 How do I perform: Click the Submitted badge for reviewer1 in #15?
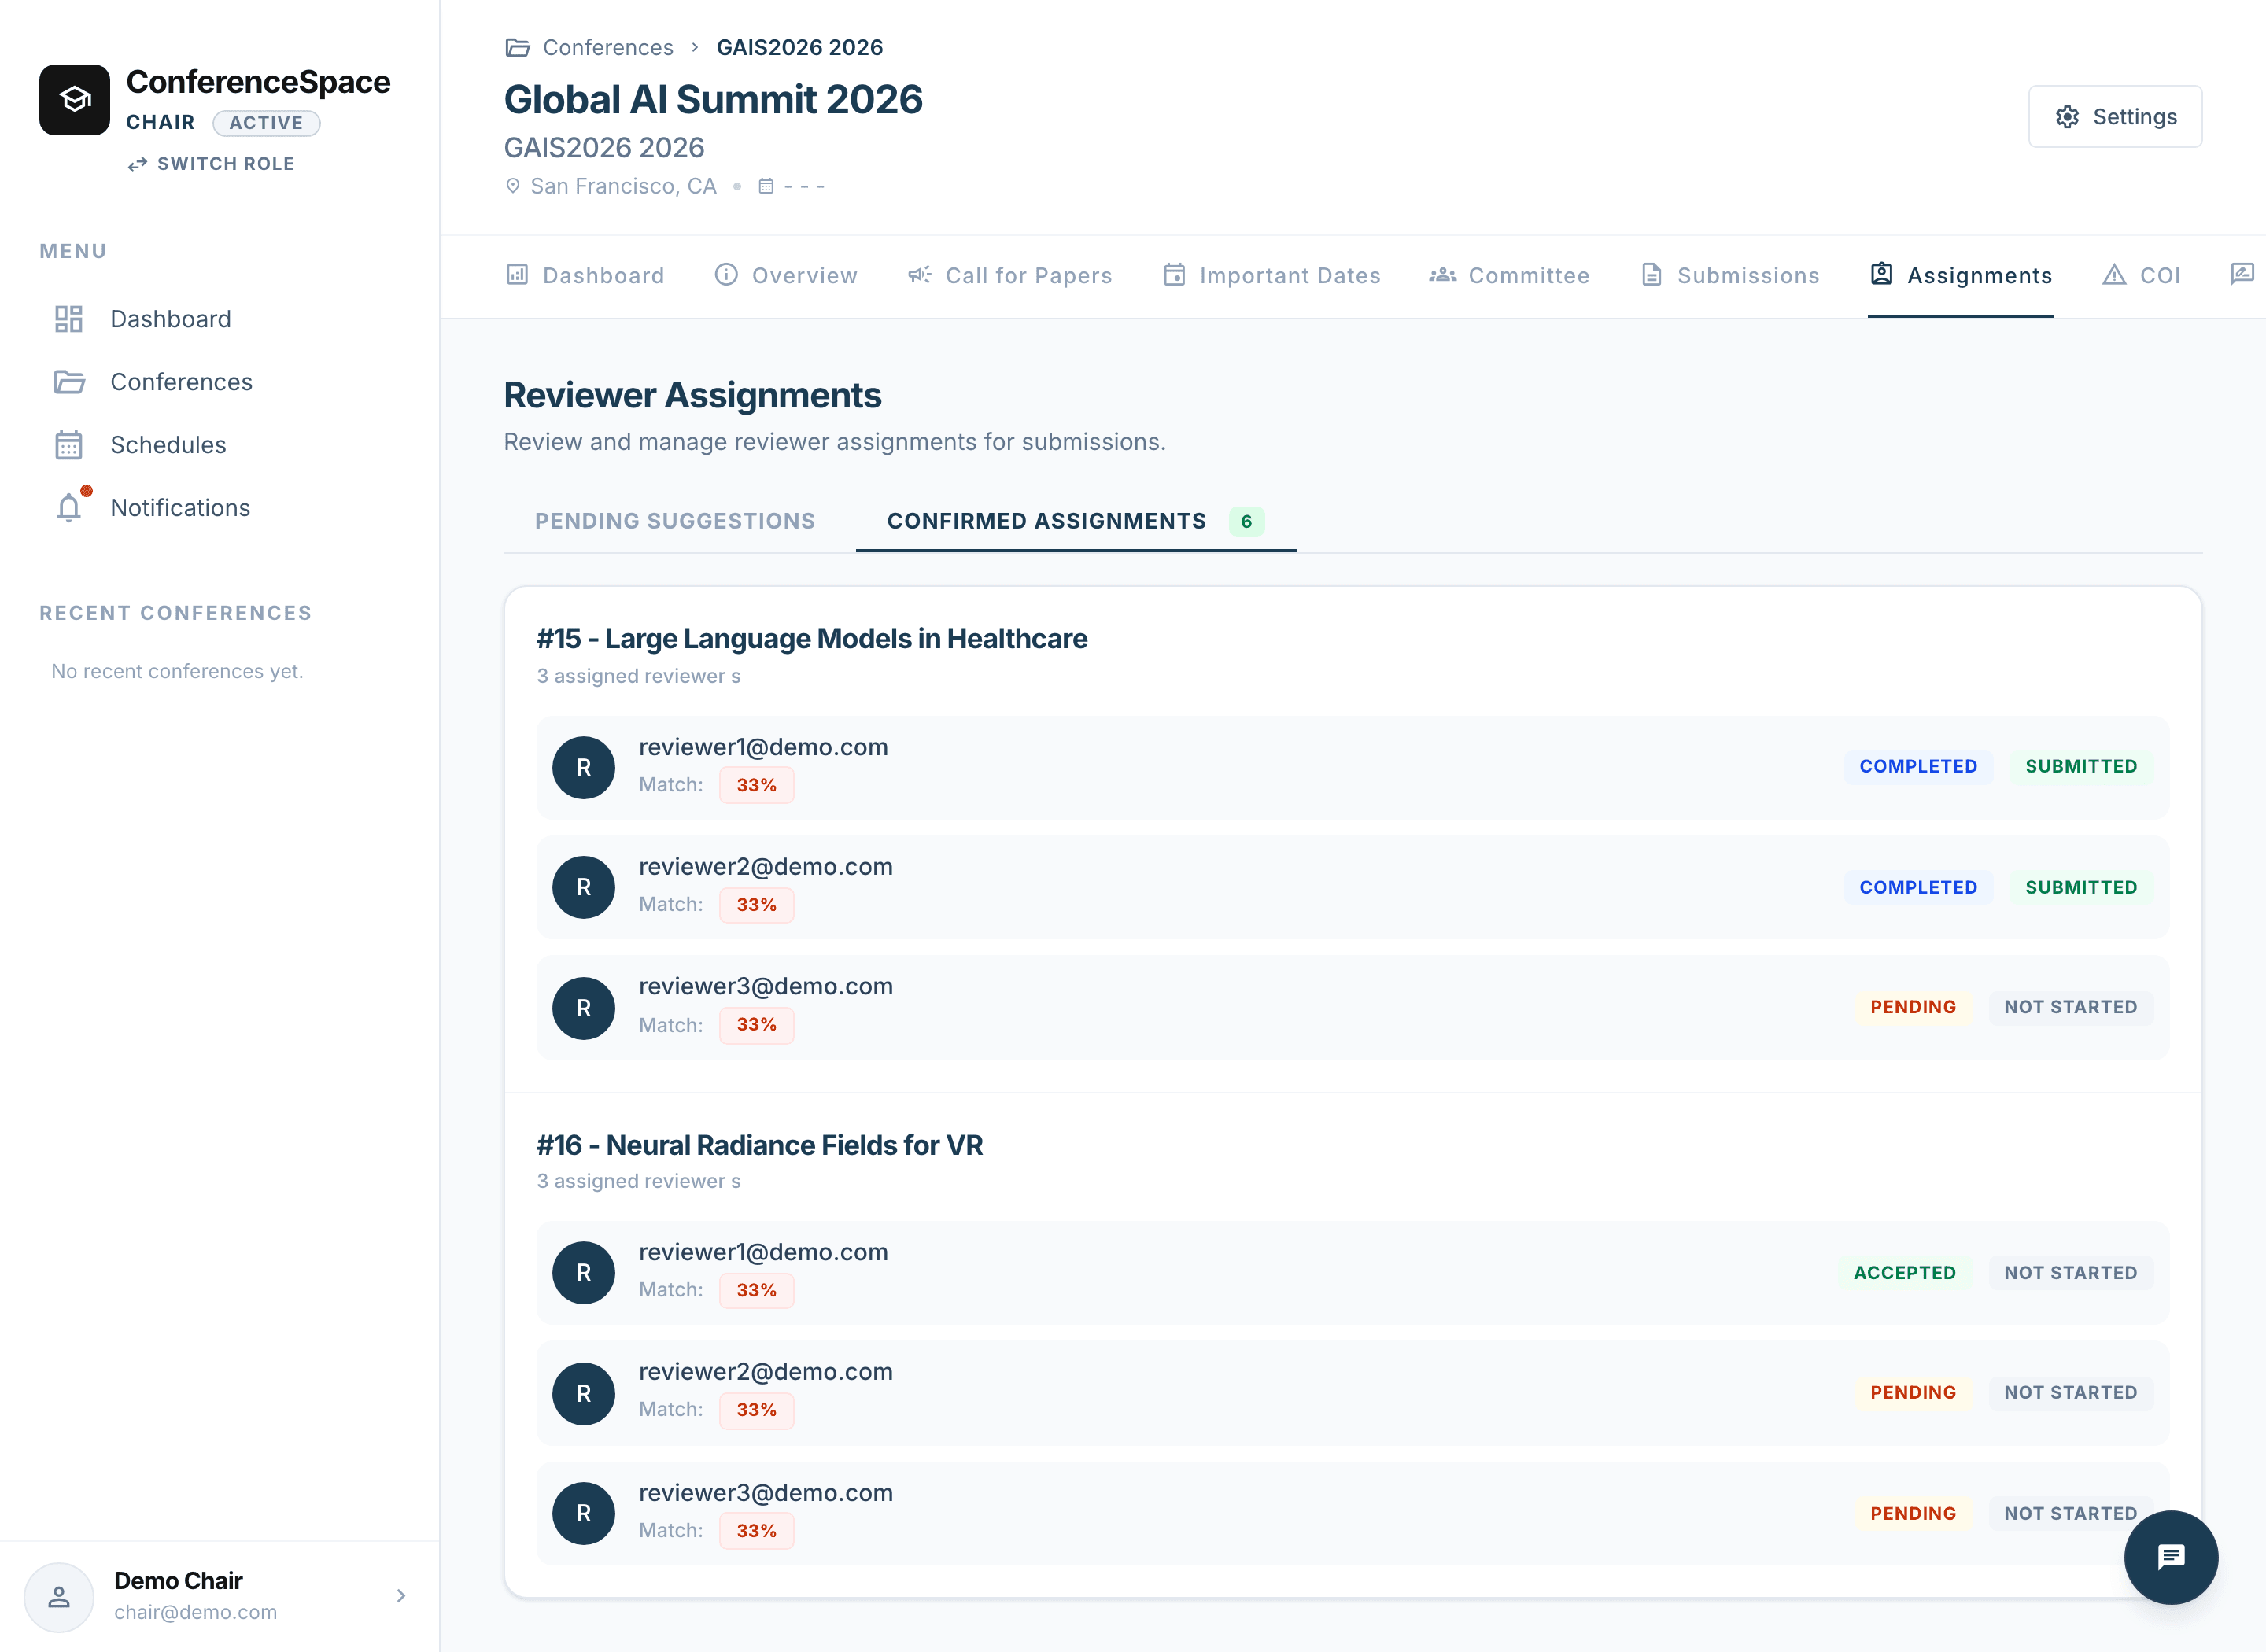click(2081, 766)
